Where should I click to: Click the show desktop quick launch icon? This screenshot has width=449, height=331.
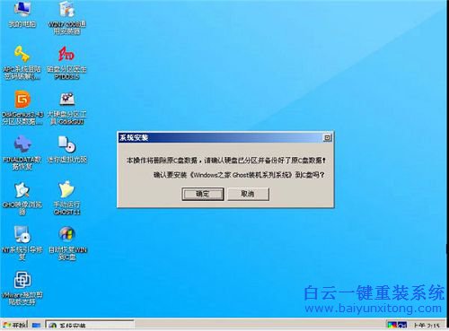(36, 326)
